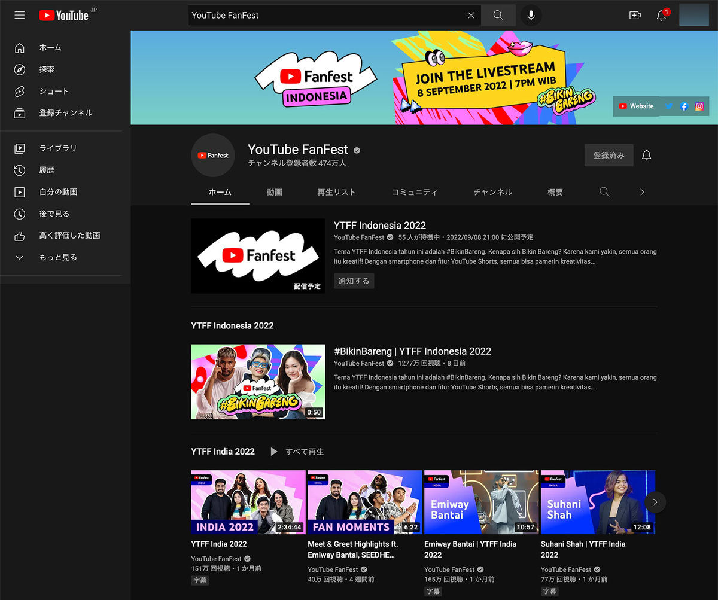
Task: Open the Twitter icon on banner
Action: coord(669,106)
